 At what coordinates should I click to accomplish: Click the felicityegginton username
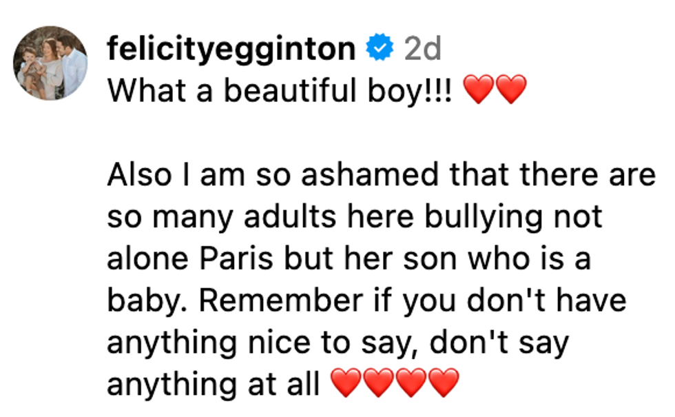[231, 49]
